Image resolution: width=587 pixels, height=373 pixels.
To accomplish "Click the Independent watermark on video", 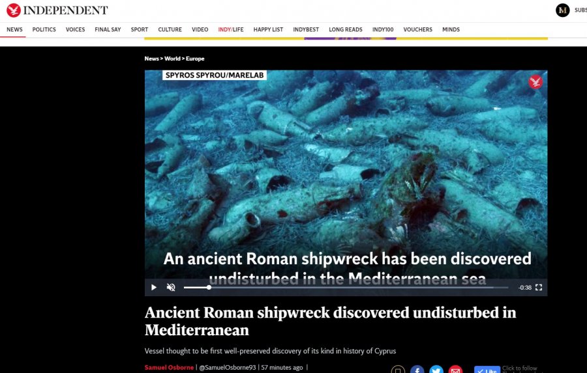I will pyautogui.click(x=535, y=81).
